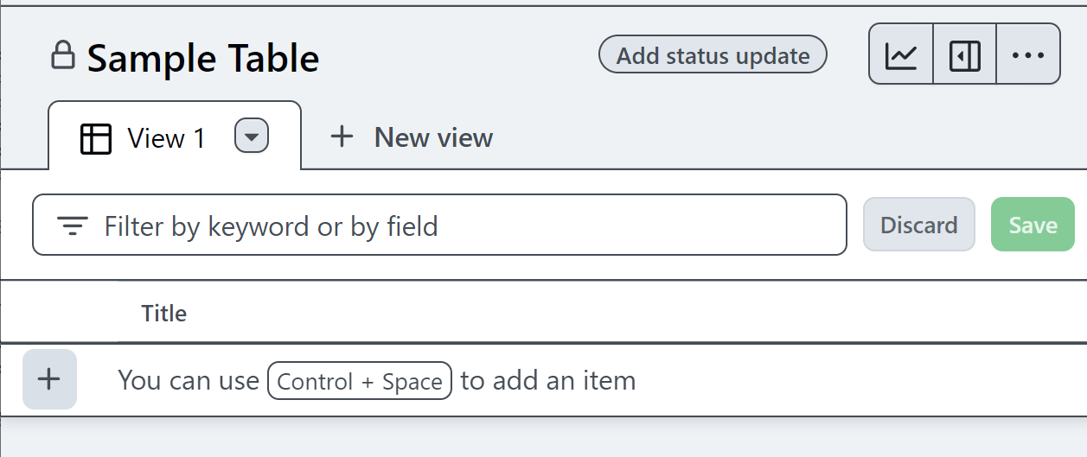Screen dimensions: 1087x457
Task: Click the Sample Table project title
Action: 203,59
